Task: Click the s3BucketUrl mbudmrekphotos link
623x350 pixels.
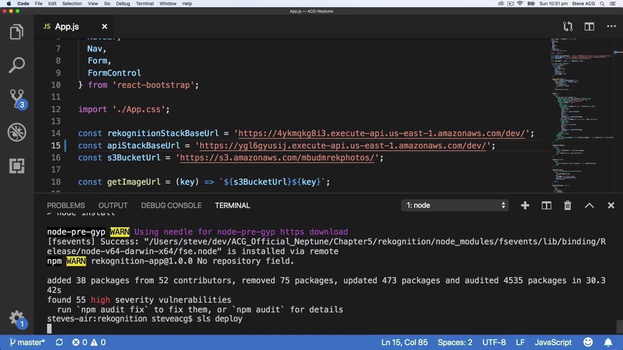Action: coord(277,158)
